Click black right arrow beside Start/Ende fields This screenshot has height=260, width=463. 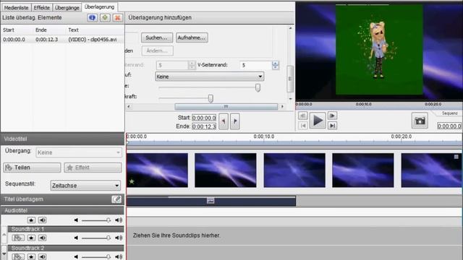point(235,121)
